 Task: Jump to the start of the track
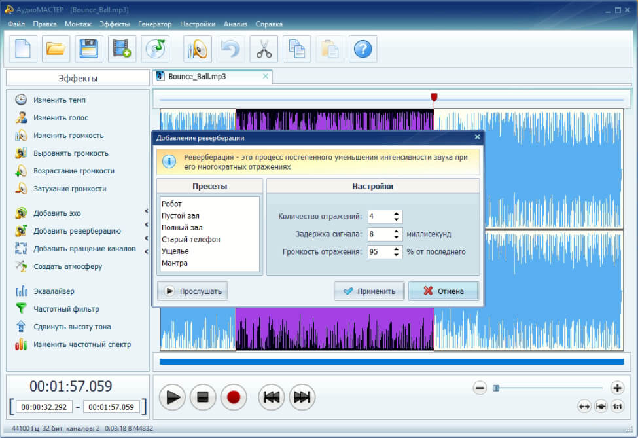[272, 397]
